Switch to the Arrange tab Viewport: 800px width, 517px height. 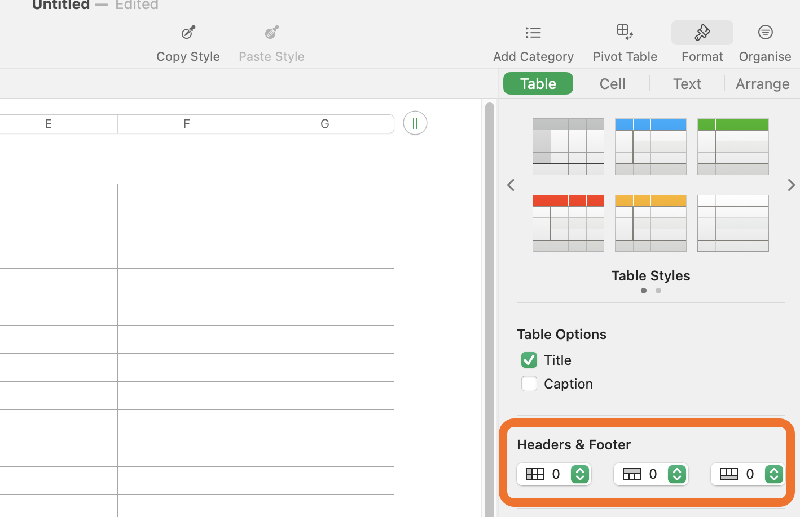pos(762,84)
